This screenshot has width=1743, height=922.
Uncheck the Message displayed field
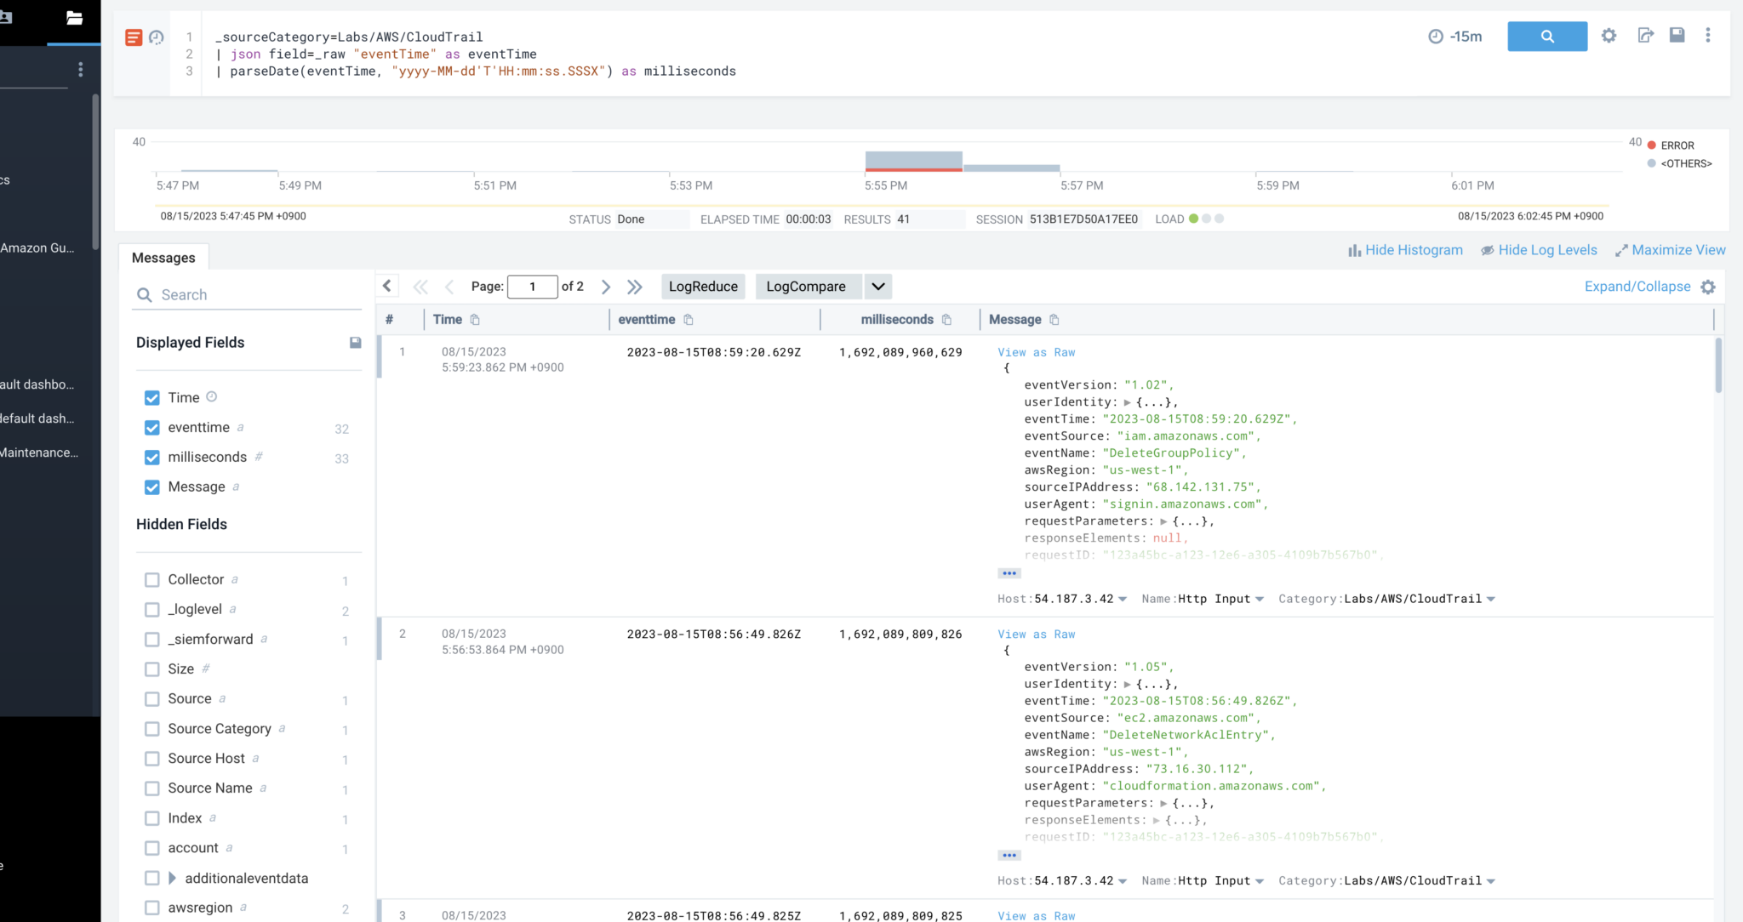coord(151,487)
